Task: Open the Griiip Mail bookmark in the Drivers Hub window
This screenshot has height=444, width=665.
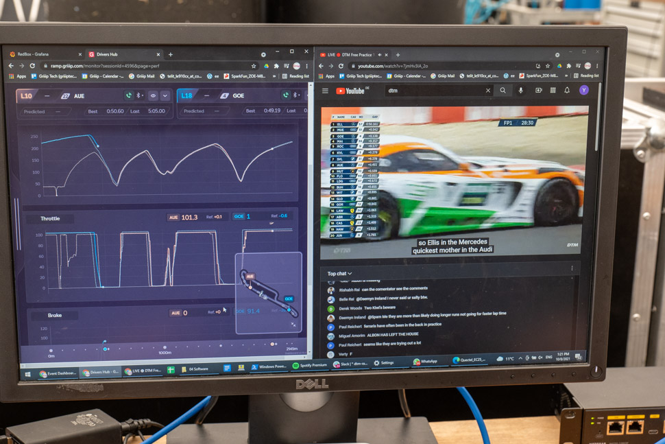Action: [142, 76]
